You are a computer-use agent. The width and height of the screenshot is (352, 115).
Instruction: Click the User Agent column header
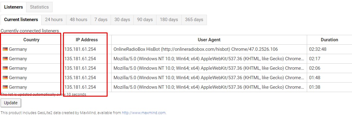[209, 40]
